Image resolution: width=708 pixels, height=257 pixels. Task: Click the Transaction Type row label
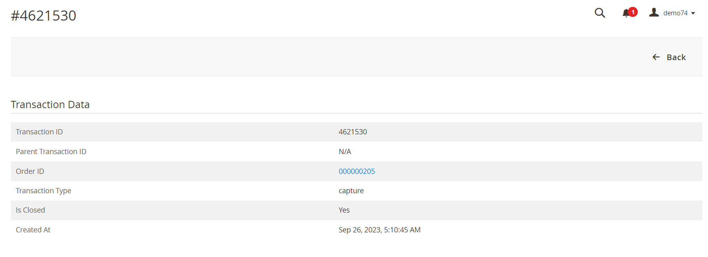(44, 191)
